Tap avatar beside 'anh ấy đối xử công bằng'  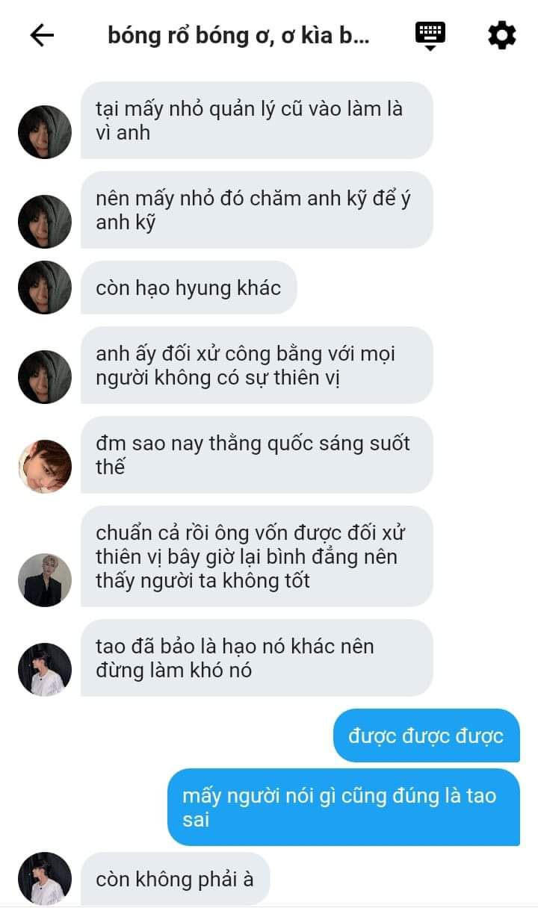45,377
